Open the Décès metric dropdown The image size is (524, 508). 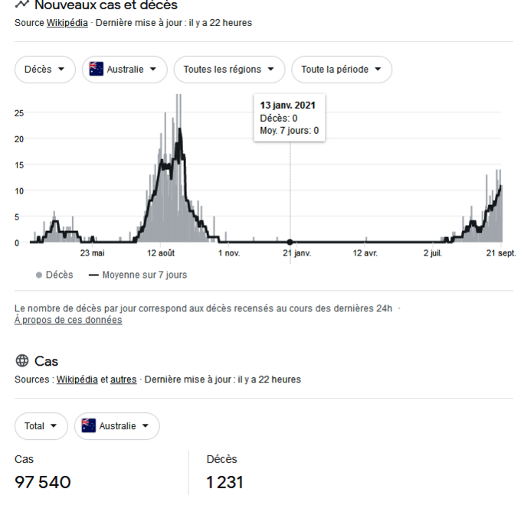click(x=45, y=69)
